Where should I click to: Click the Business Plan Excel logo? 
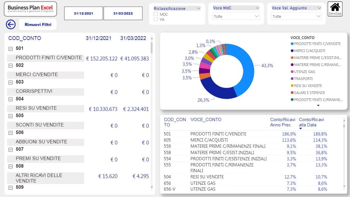pos(30,9)
